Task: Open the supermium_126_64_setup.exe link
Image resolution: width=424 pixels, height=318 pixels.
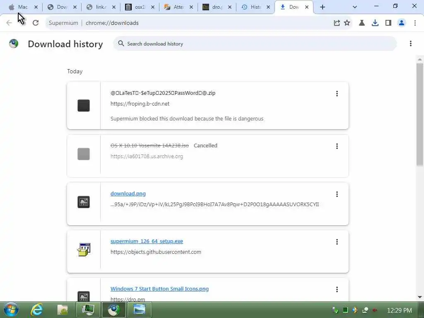Action: pos(147,241)
